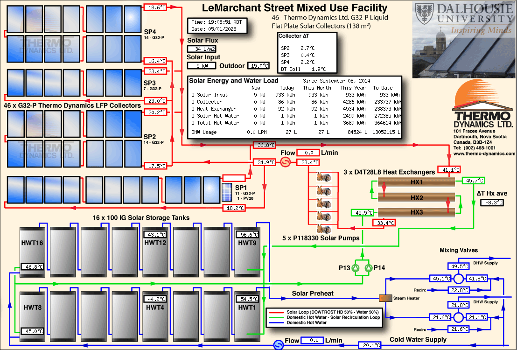Click the bottommost P118330 solar pump icon
517x350 pixels.
coord(323,229)
